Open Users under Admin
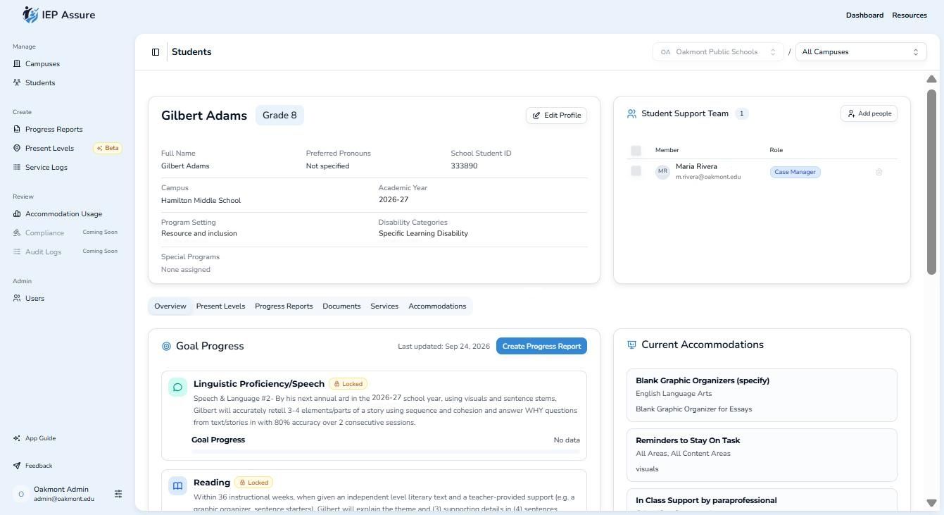The width and height of the screenshot is (944, 515). (x=34, y=299)
